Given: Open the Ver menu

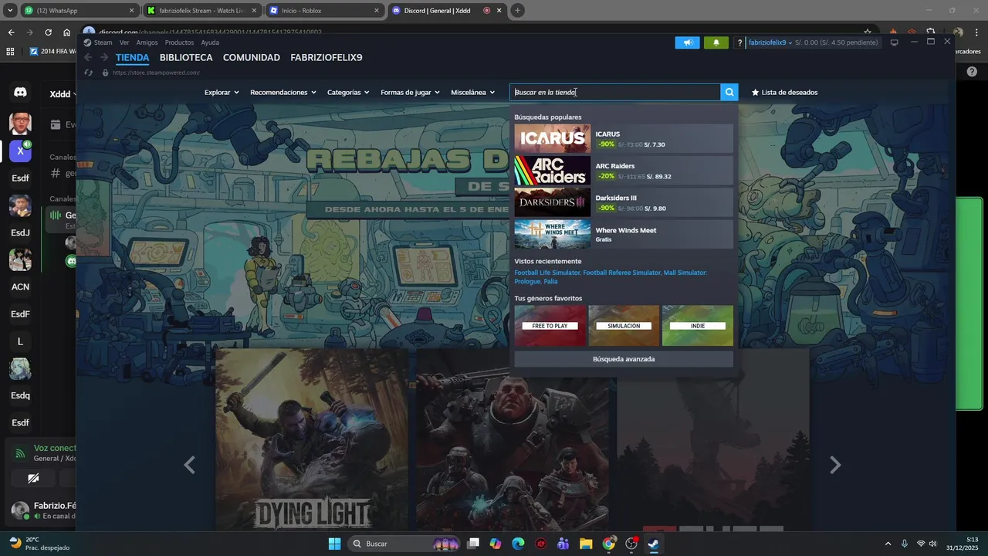Looking at the screenshot, I should (x=124, y=42).
